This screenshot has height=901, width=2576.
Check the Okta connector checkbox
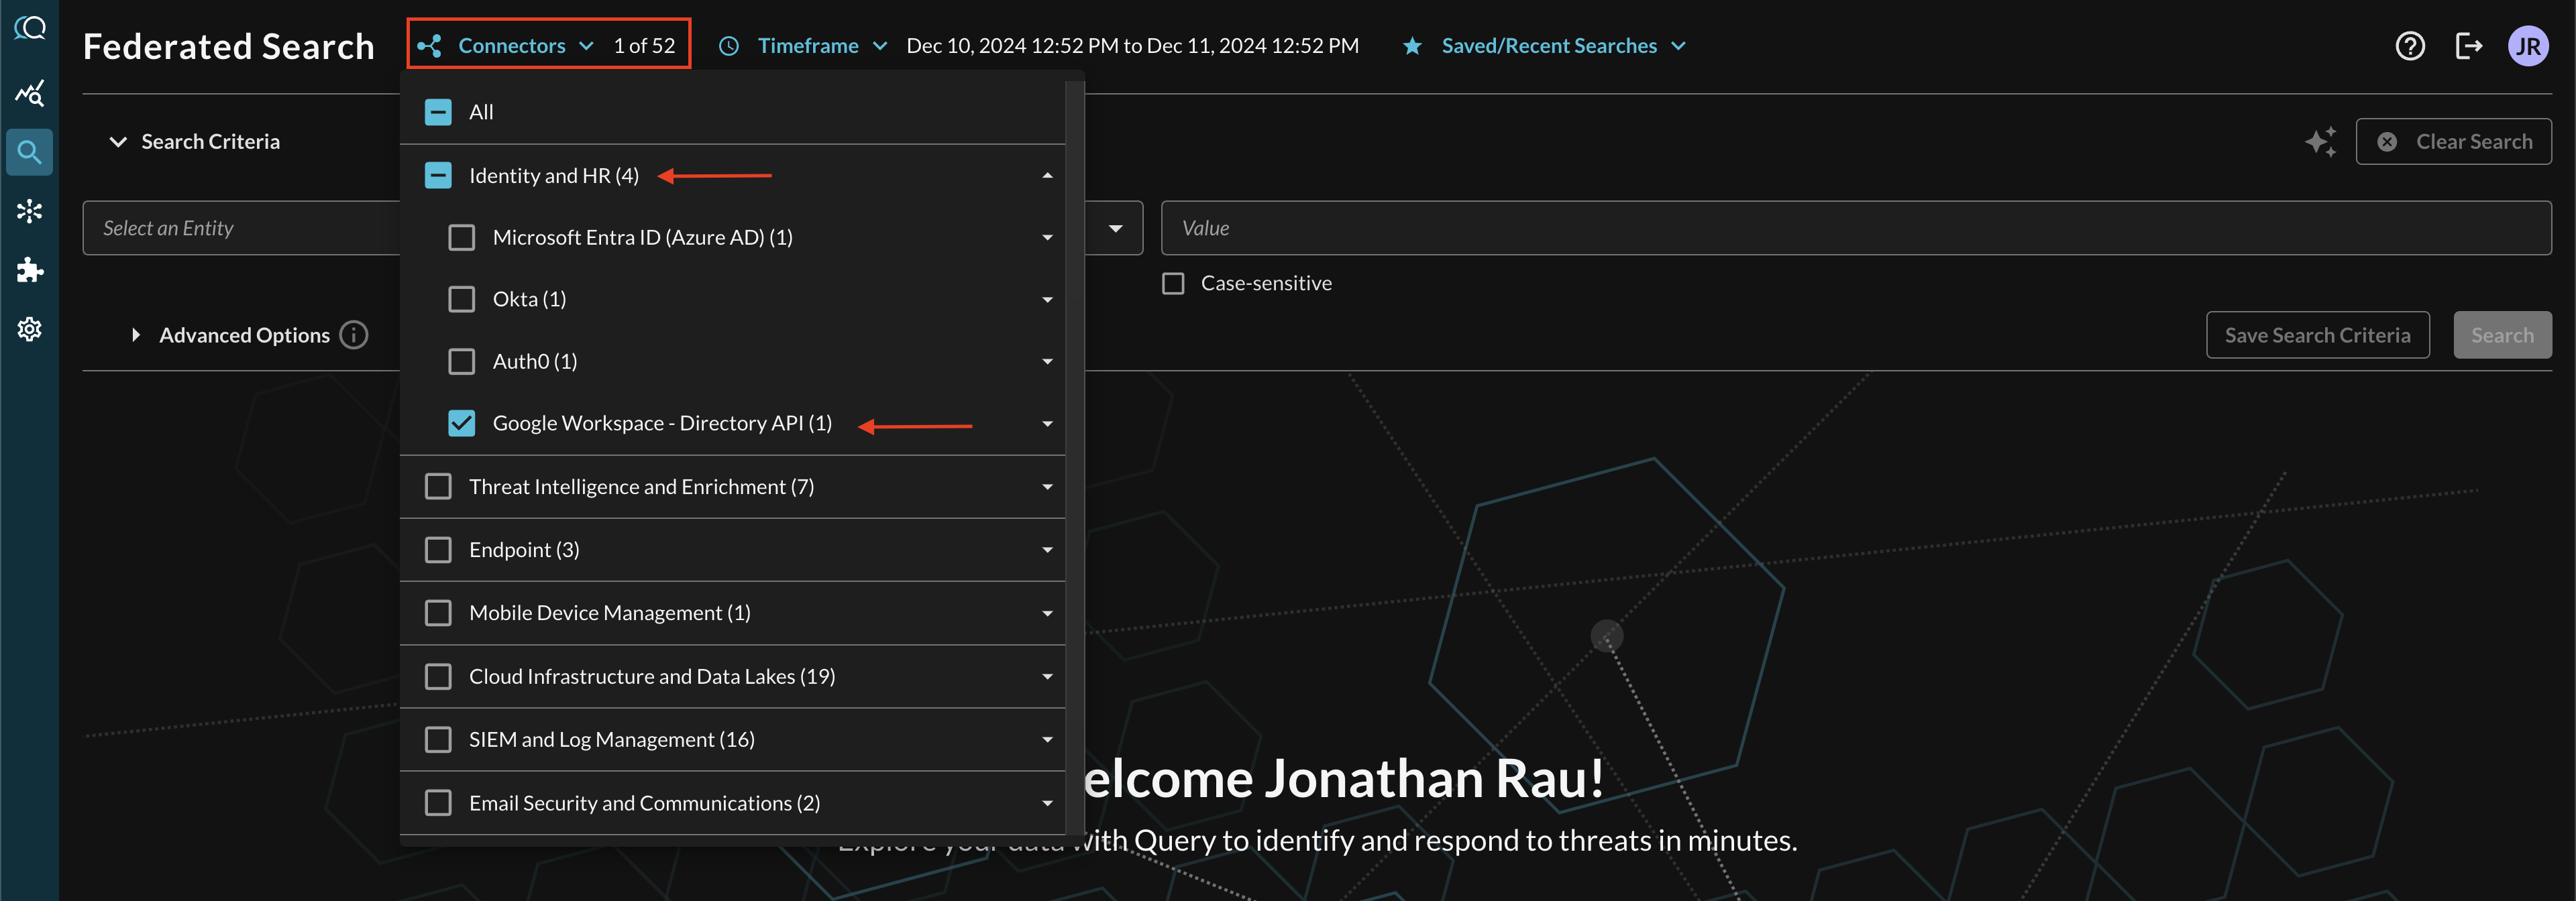(461, 300)
